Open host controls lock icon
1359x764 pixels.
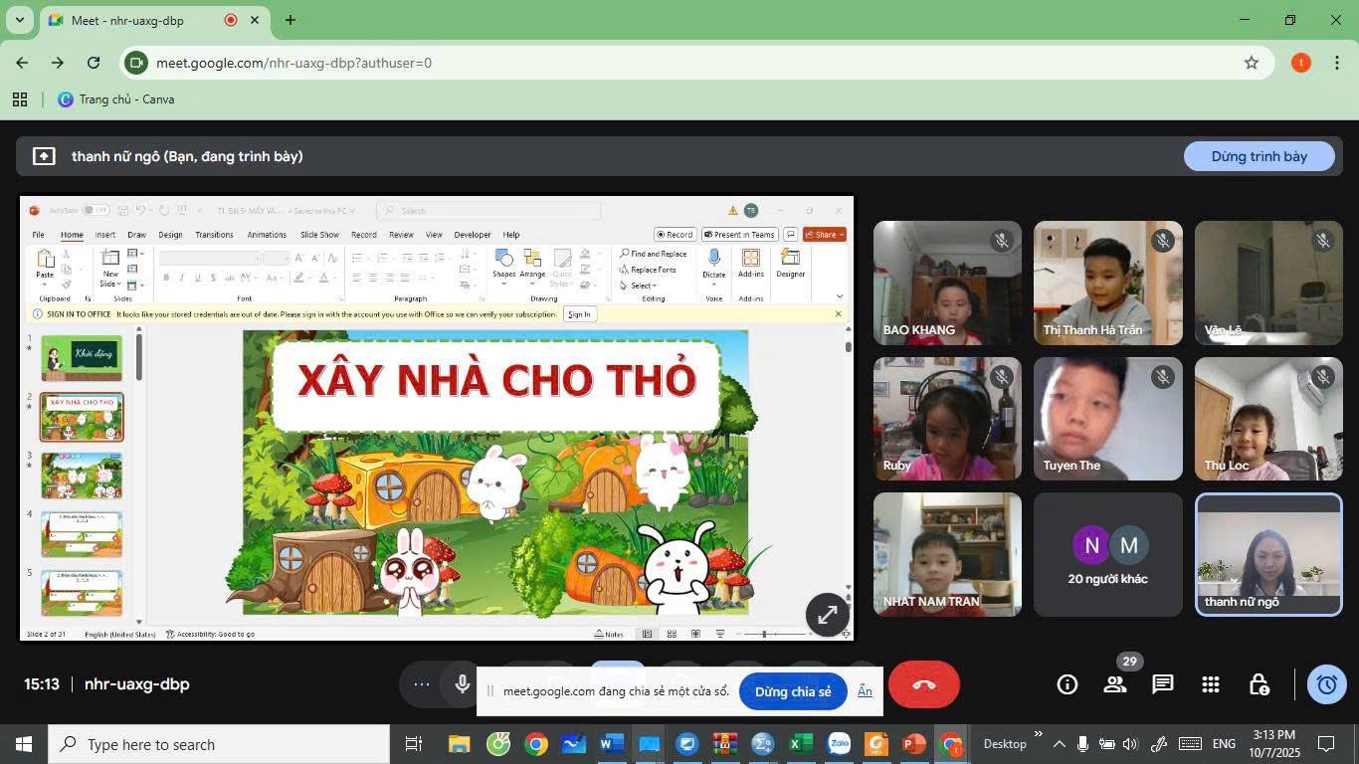point(1259,684)
